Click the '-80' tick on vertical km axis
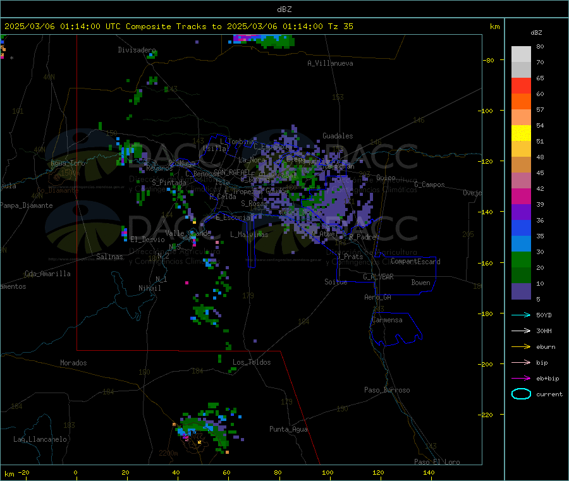 click(x=489, y=60)
